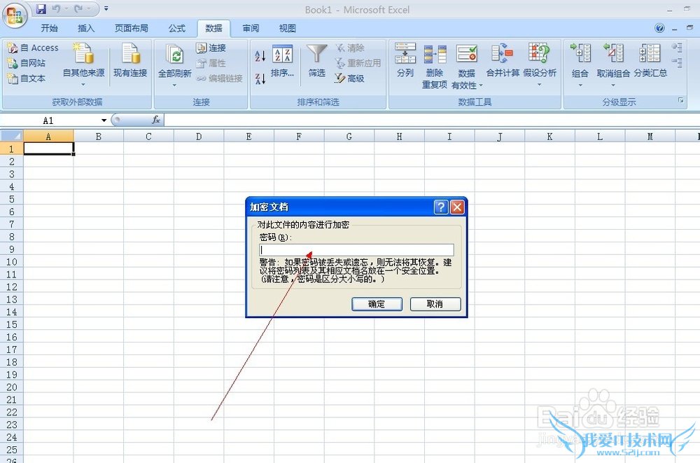Open 取消组合 dropdown arrow
The height and width of the screenshot is (463, 700).
pos(613,85)
